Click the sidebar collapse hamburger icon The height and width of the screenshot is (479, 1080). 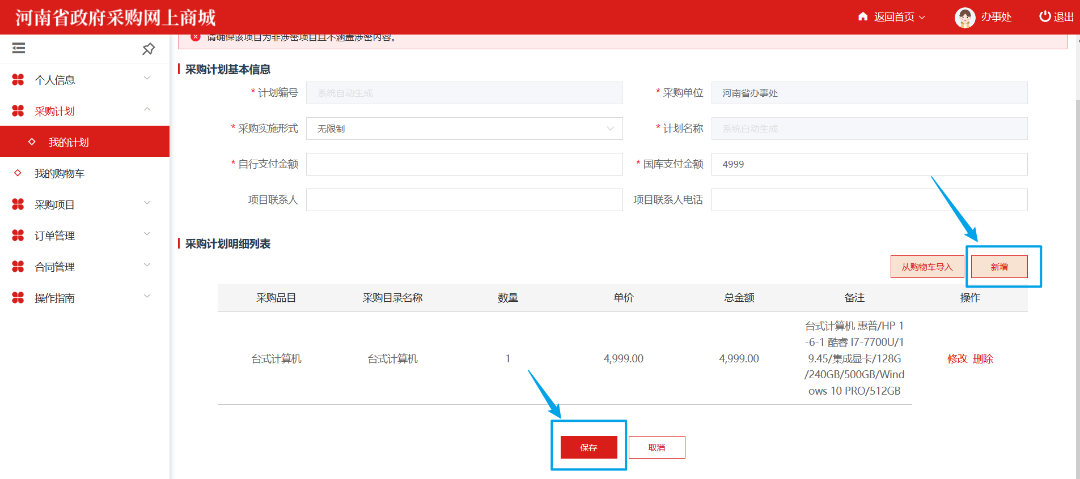click(x=19, y=48)
